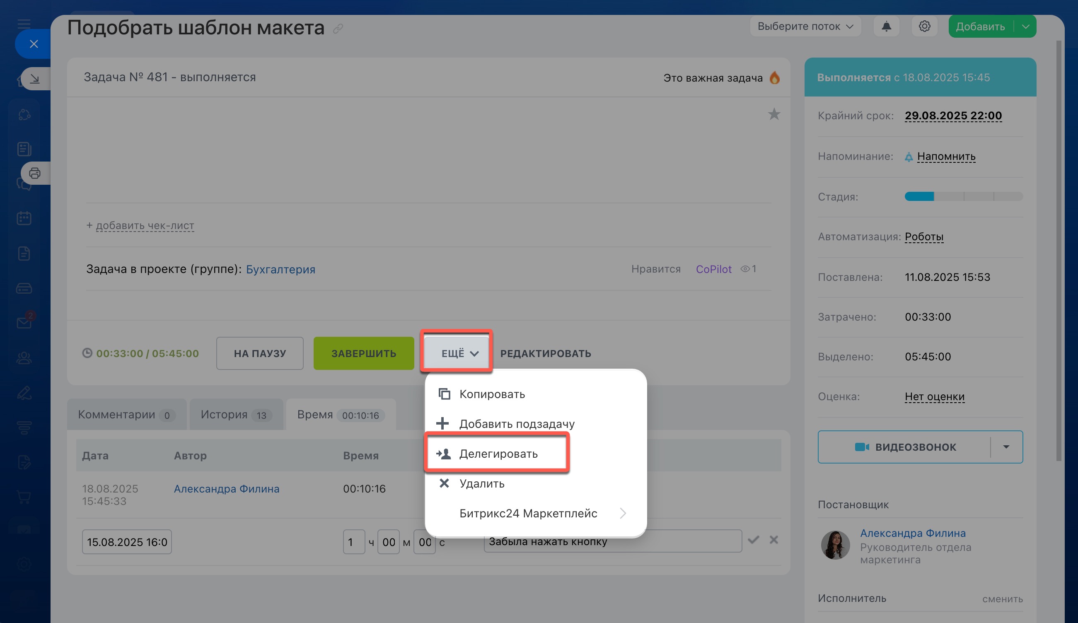Click the green Добавить button
This screenshot has width=1078, height=623.
click(x=981, y=27)
